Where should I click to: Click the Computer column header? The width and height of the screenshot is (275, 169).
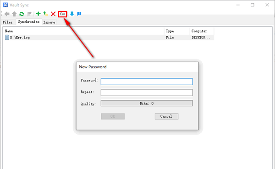pos(202,31)
